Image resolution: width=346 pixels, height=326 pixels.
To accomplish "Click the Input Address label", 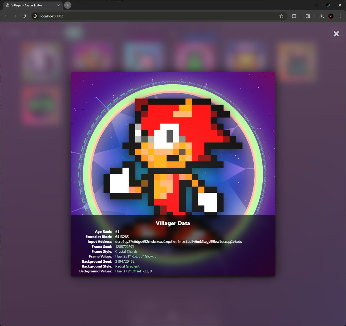I will (x=100, y=242).
